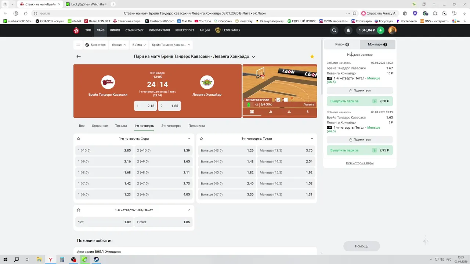
Task: Bet on team 1 win at 2.15
Action: 145,106
